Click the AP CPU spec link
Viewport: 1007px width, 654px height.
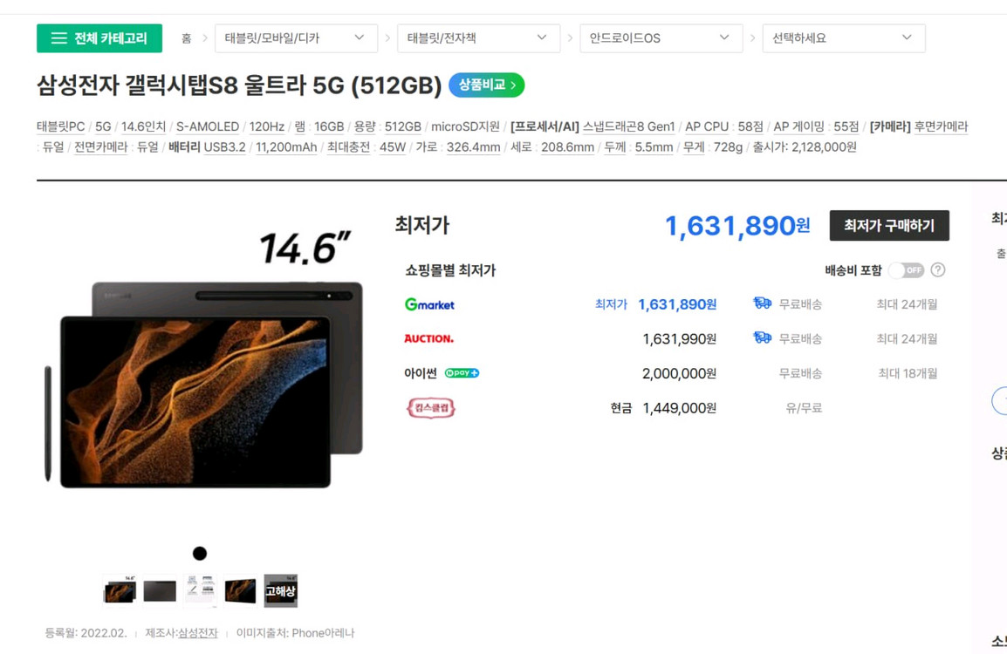pos(707,127)
